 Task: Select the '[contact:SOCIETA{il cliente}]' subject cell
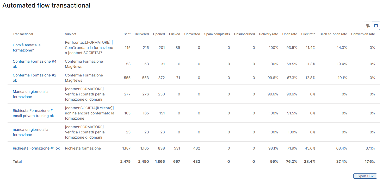click(x=90, y=113)
